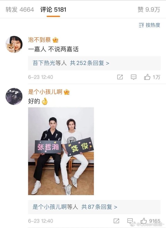Image resolution: width=166 pixels, height=228 pixels.
Task: Open username 泡不到蔡
Action: tap(39, 40)
